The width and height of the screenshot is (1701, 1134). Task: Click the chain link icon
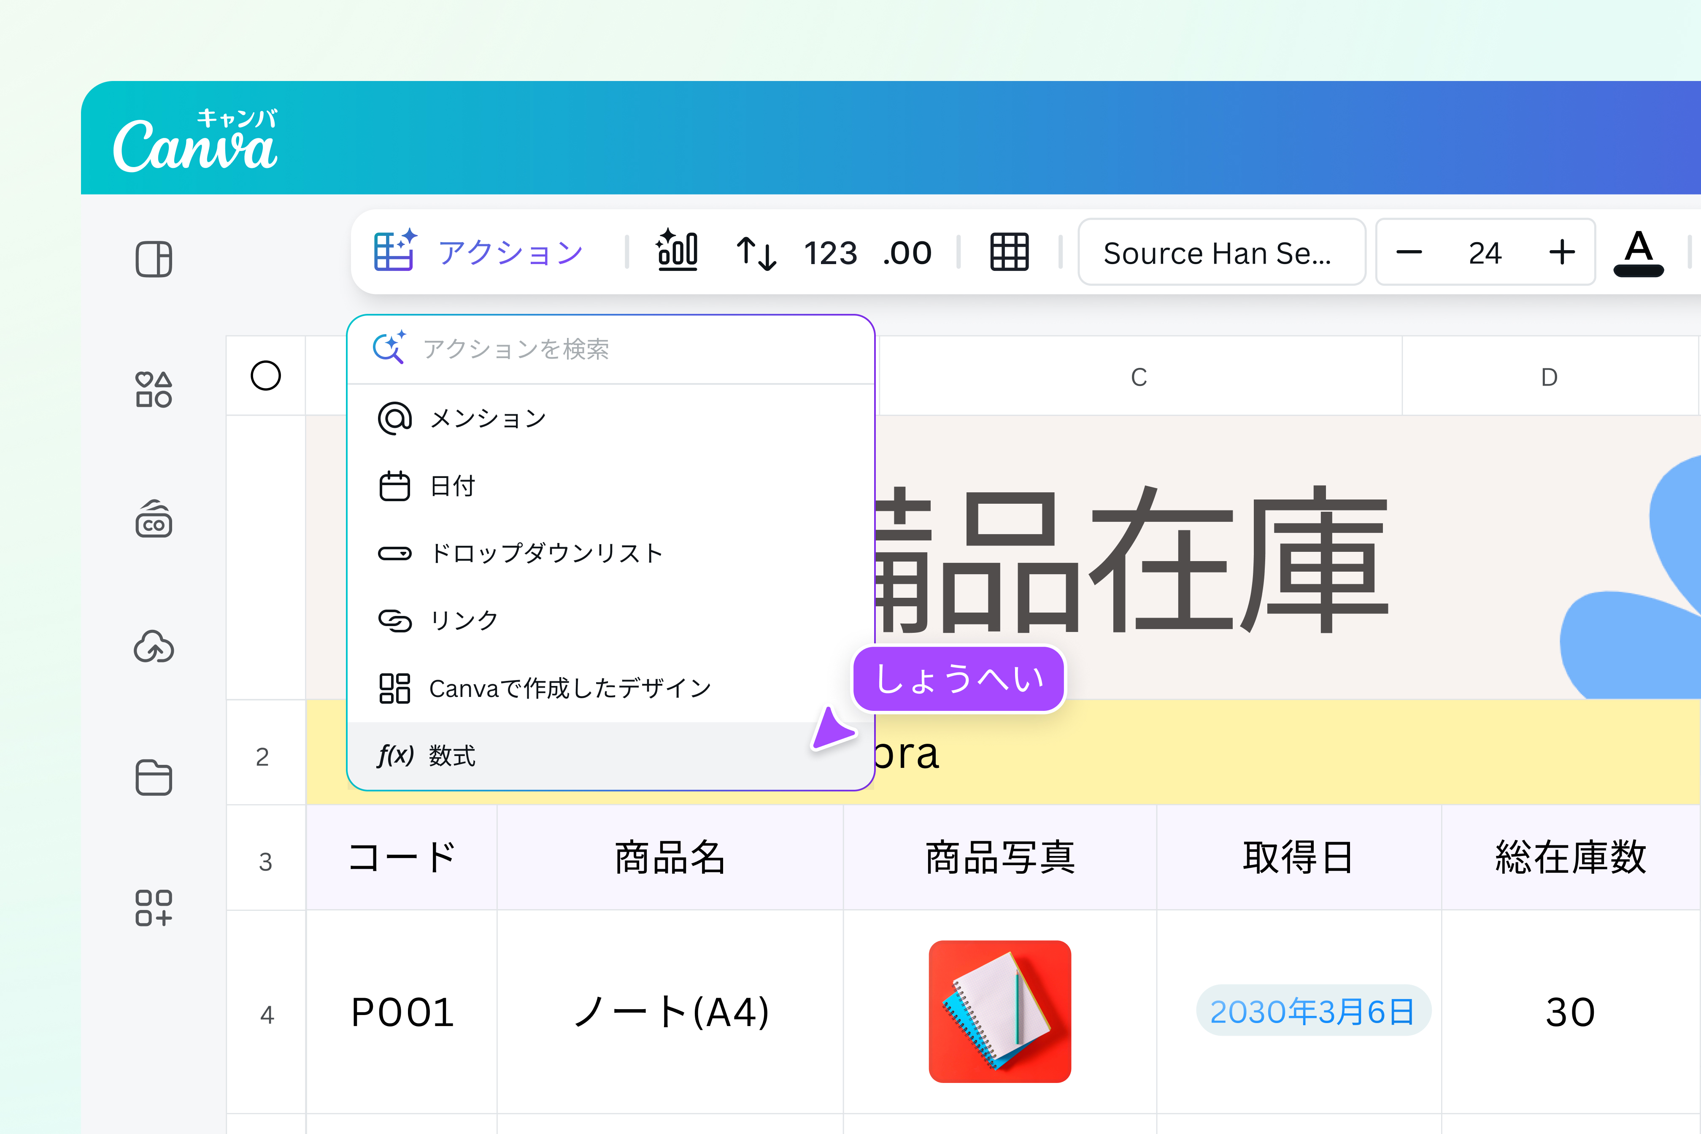(395, 621)
